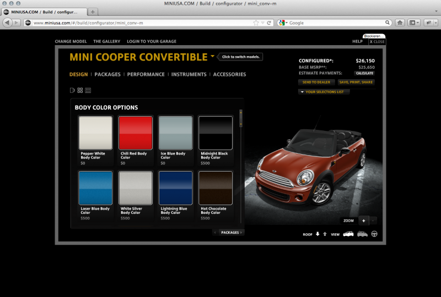The height and width of the screenshot is (297, 441).
Task: Select the MINIUSA.COM browser tab
Action: (45, 12)
